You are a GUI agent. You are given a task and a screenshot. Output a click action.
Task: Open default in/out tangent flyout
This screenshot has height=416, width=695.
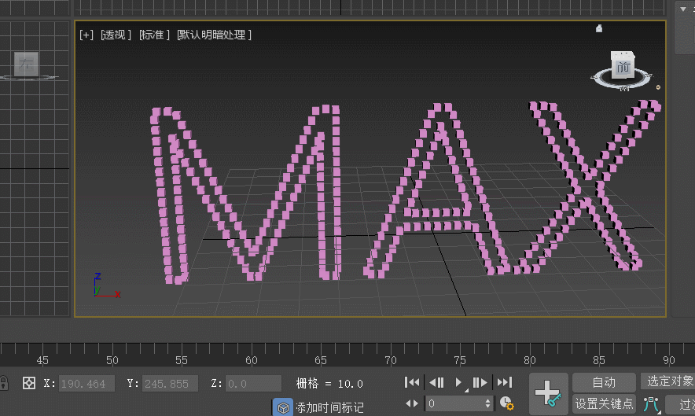(652, 404)
